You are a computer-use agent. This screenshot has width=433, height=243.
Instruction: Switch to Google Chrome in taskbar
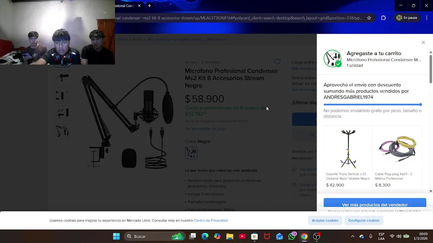[x=304, y=236]
